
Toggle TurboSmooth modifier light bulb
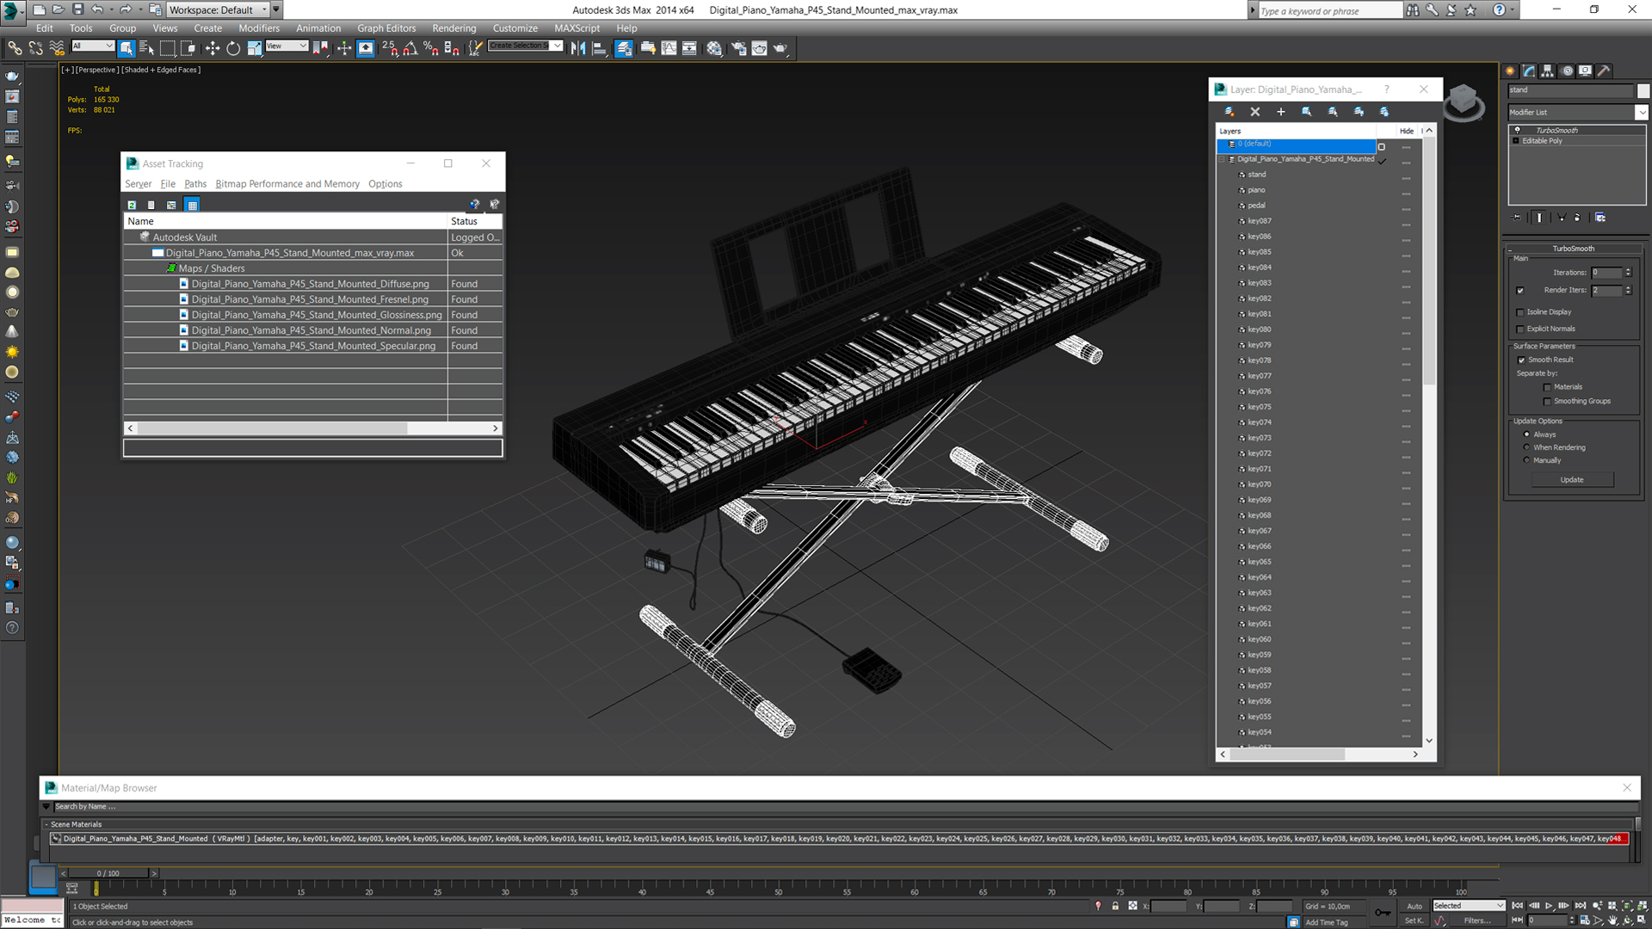click(1518, 130)
